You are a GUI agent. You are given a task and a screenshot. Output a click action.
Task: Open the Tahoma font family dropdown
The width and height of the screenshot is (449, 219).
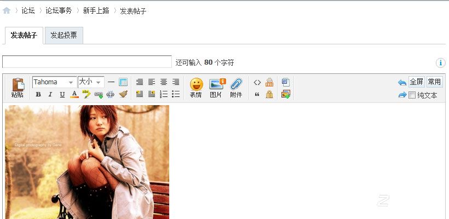tap(54, 82)
